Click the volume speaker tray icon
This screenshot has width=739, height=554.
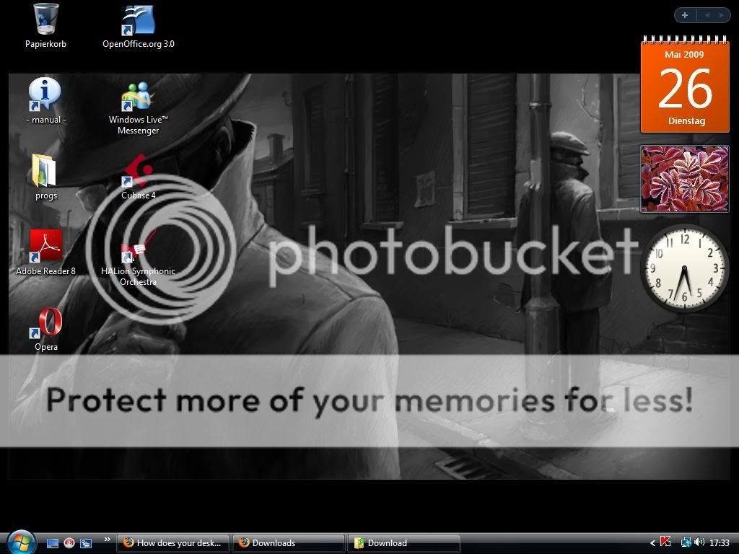click(699, 542)
